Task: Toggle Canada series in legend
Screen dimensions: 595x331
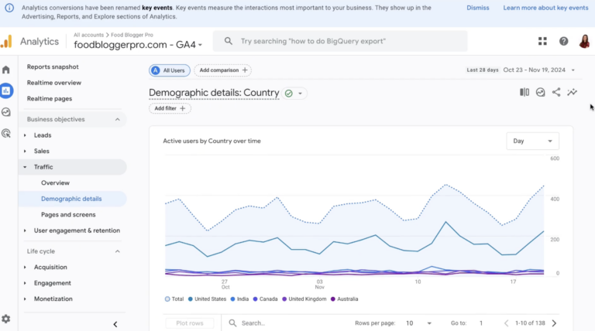Action: point(265,299)
